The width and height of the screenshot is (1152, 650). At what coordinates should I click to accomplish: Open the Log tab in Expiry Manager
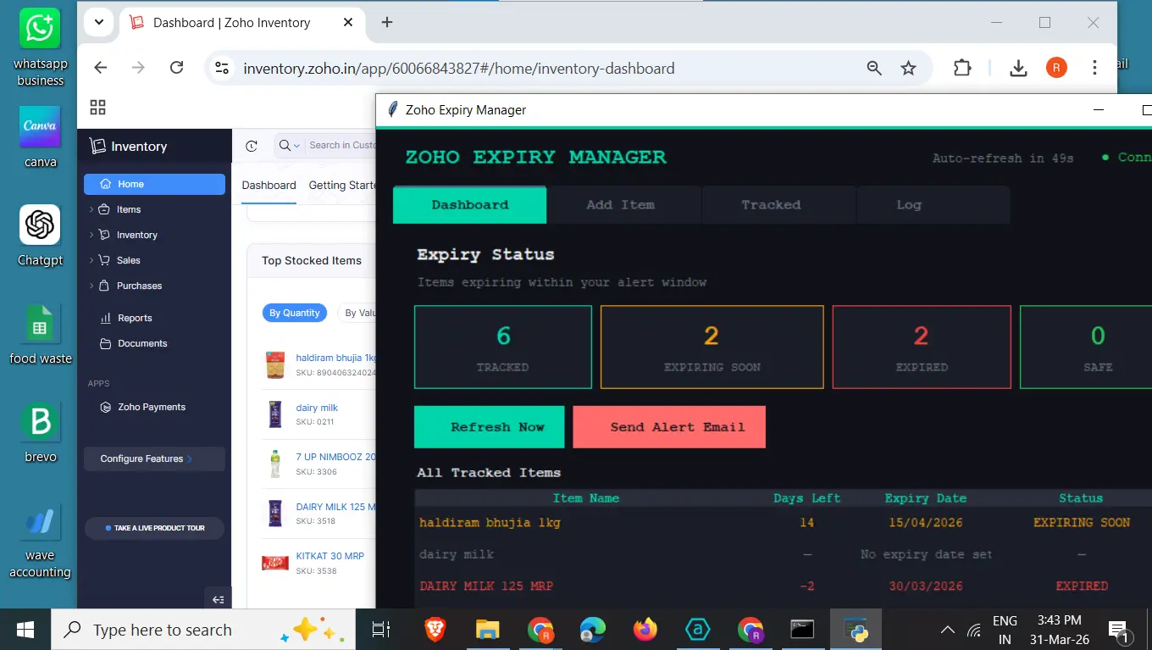[908, 204]
